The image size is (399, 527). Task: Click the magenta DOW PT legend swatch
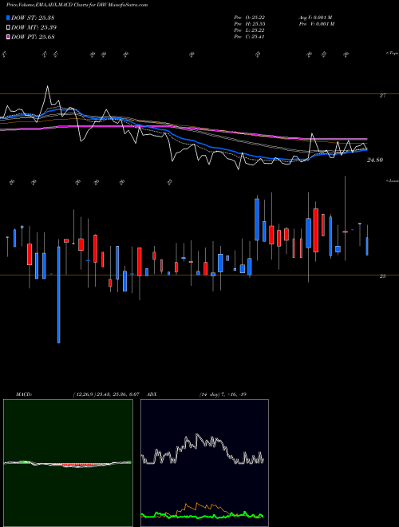coord(9,37)
